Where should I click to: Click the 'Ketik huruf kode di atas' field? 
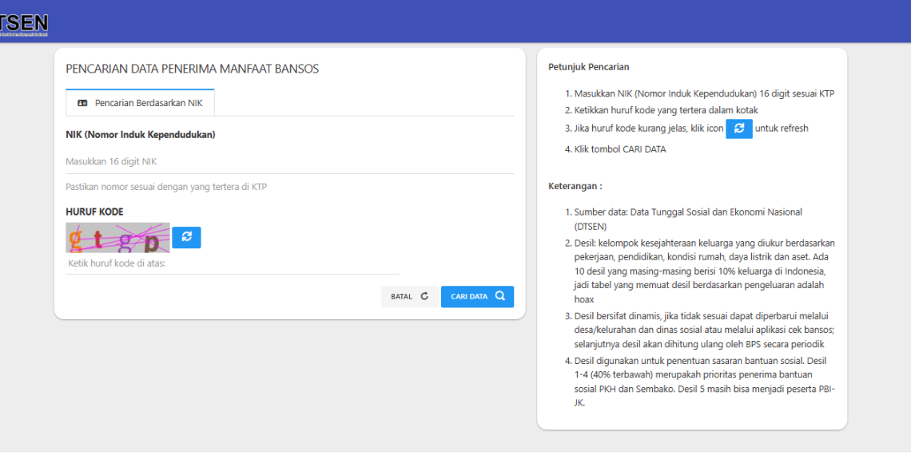point(232,263)
